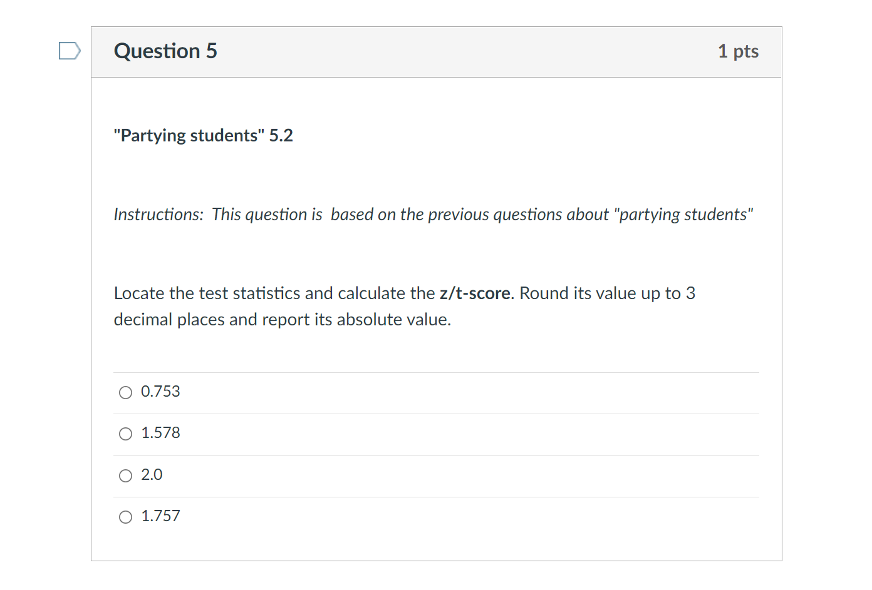This screenshot has width=872, height=590.
Task: Click the 1 pts point value
Action: [738, 51]
